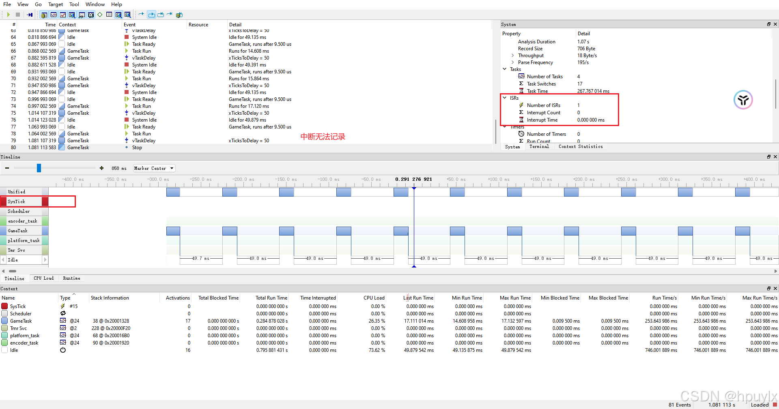
Task: Click the events list table icon
Action: pyautogui.click(x=109, y=15)
